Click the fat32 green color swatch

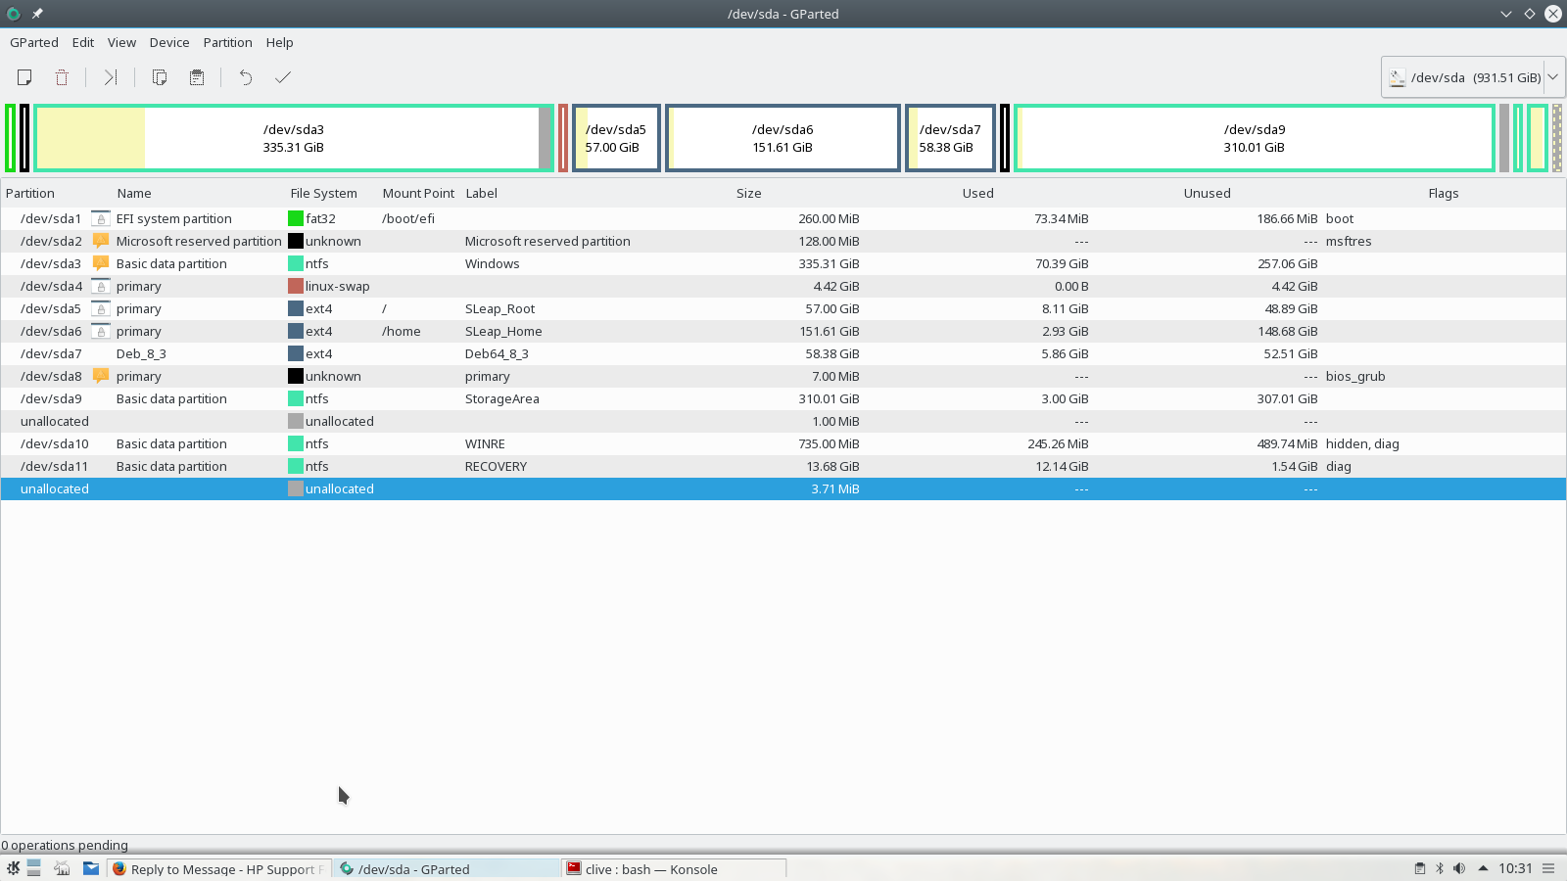(x=295, y=218)
